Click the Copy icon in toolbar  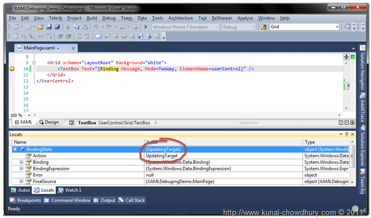pos(76,27)
